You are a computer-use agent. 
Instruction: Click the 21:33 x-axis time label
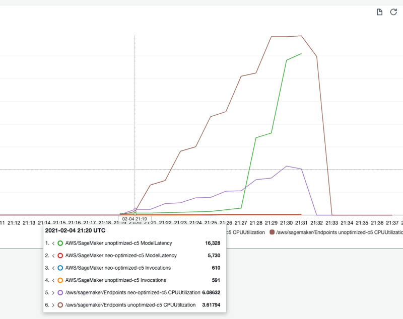[332, 223]
